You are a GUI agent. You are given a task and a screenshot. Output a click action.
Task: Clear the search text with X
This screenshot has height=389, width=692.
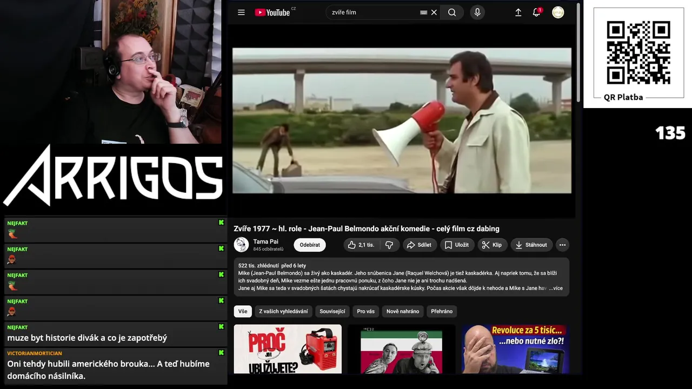tap(434, 12)
